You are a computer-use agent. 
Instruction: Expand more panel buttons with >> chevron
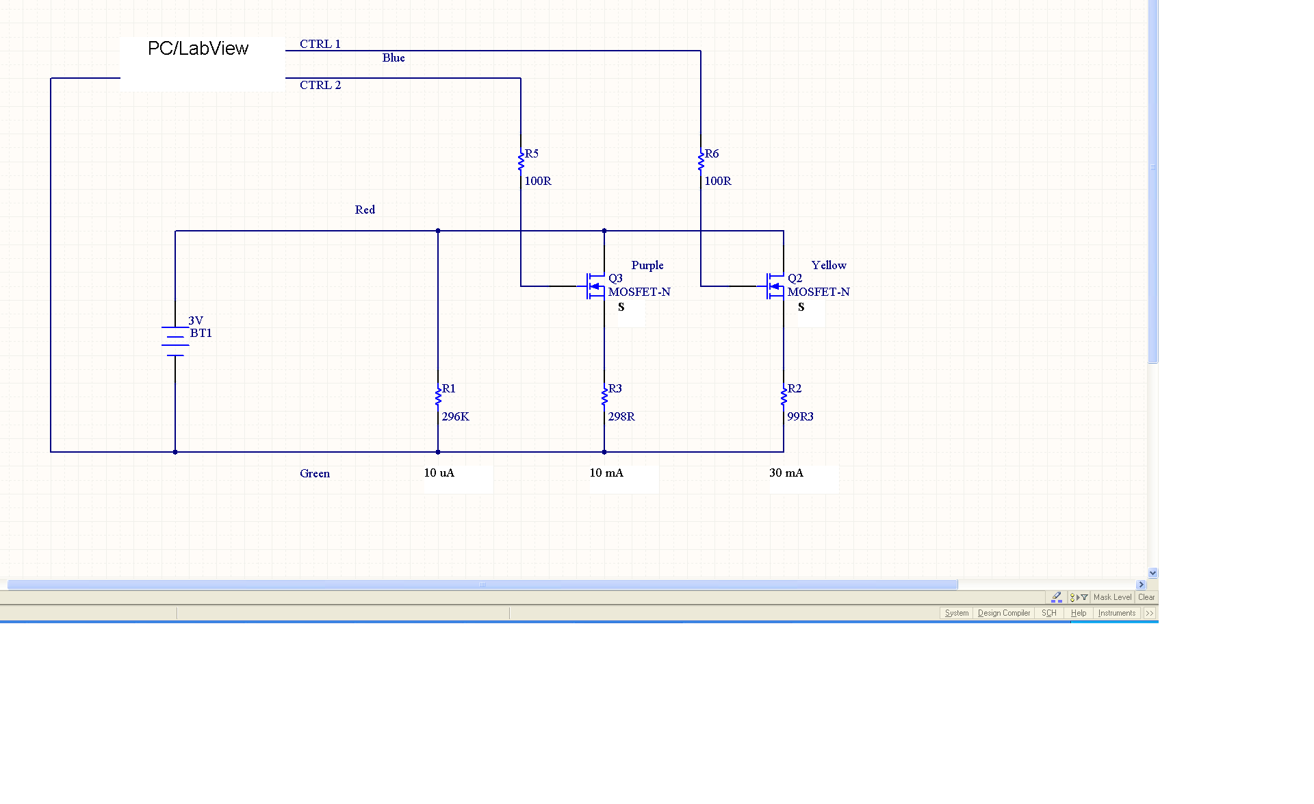pyautogui.click(x=1150, y=613)
